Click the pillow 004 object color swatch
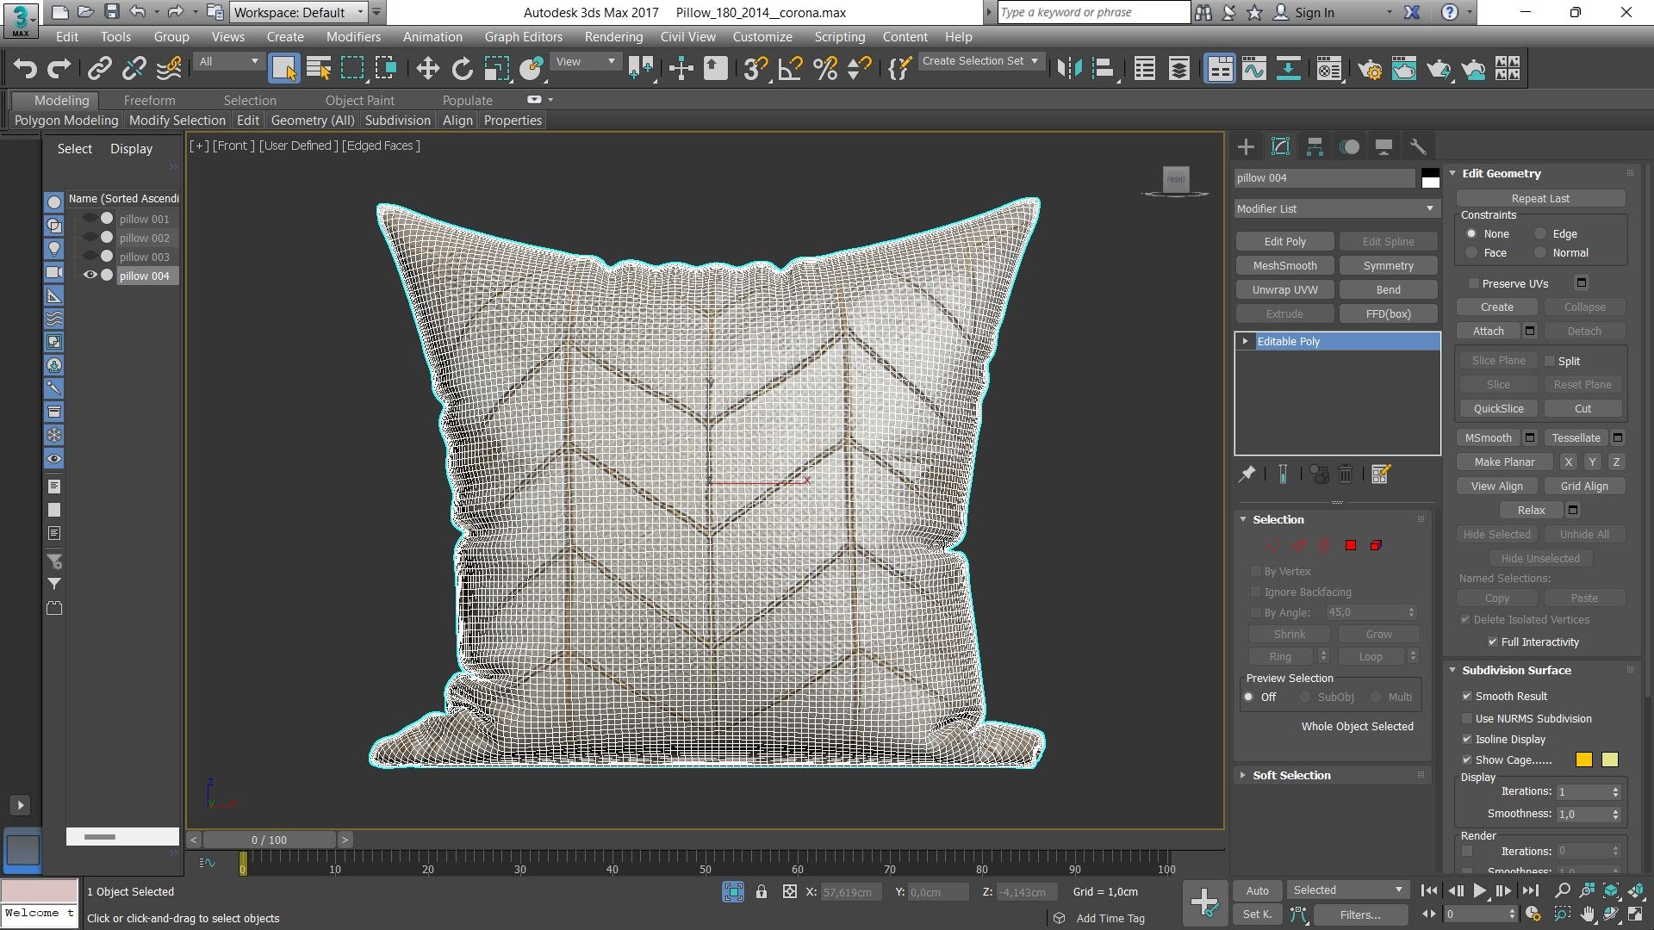The width and height of the screenshot is (1654, 930). 1430,178
